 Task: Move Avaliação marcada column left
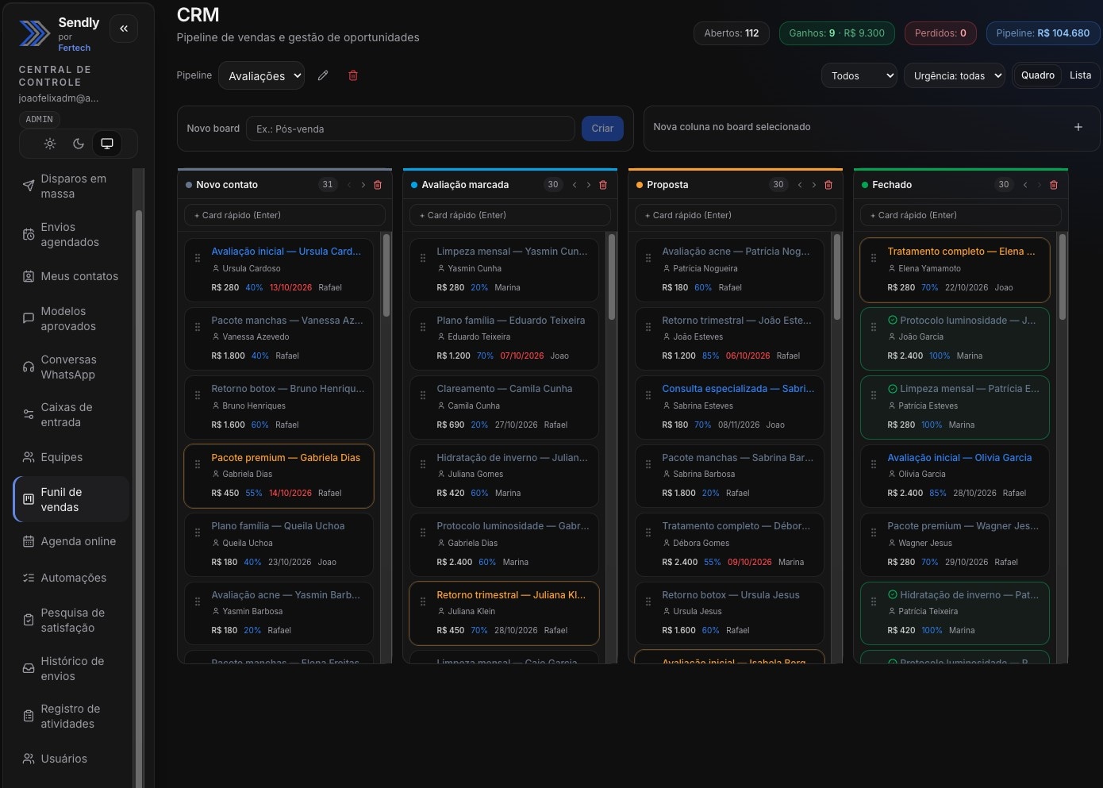[575, 185]
